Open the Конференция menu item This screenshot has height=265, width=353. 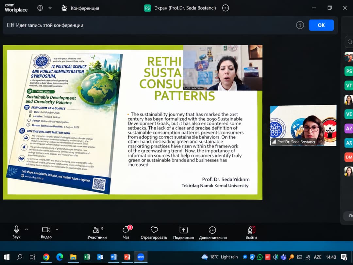[x=80, y=8]
